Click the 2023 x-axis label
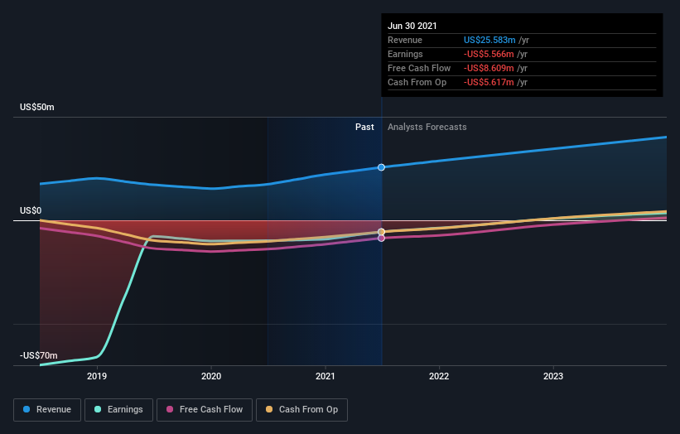This screenshot has height=434, width=680. click(553, 376)
